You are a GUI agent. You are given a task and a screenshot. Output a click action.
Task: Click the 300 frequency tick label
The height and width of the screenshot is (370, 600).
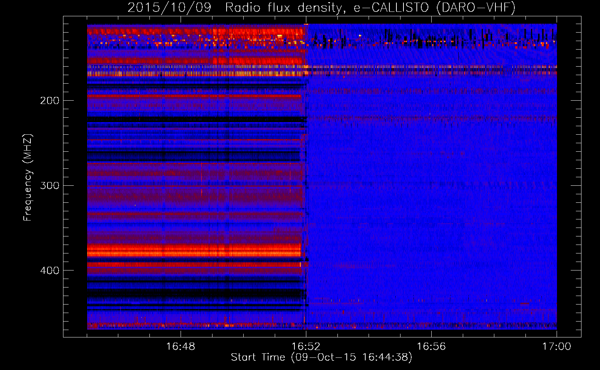(x=50, y=185)
